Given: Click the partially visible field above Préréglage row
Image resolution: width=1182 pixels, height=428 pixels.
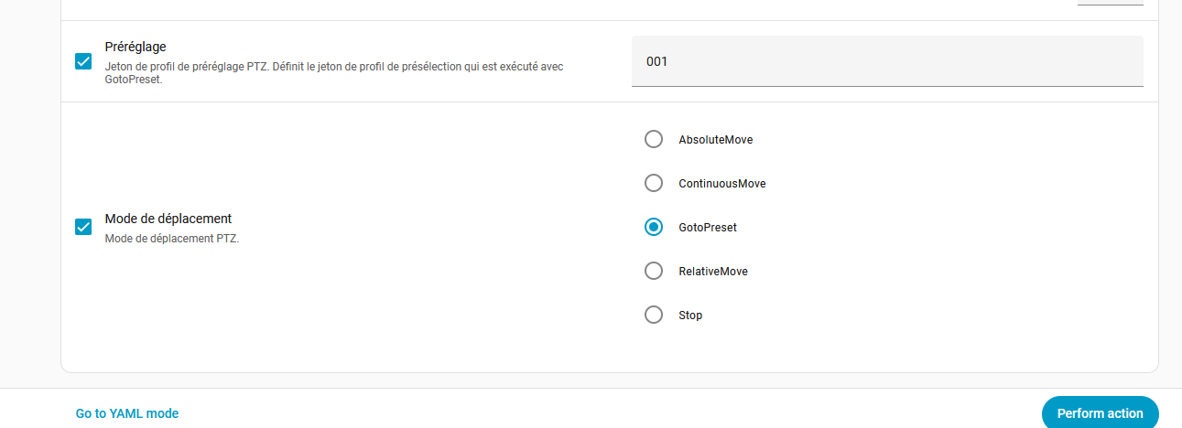Looking at the screenshot, I should click(x=1110, y=3).
